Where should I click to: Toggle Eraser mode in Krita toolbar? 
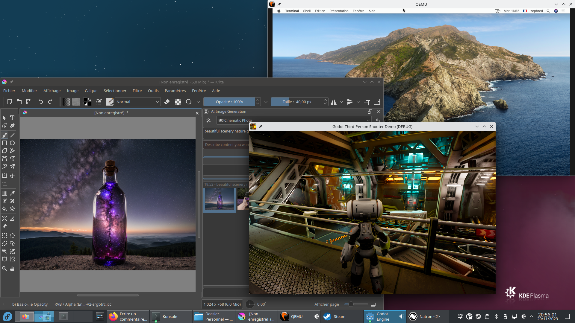pyautogui.click(x=167, y=102)
